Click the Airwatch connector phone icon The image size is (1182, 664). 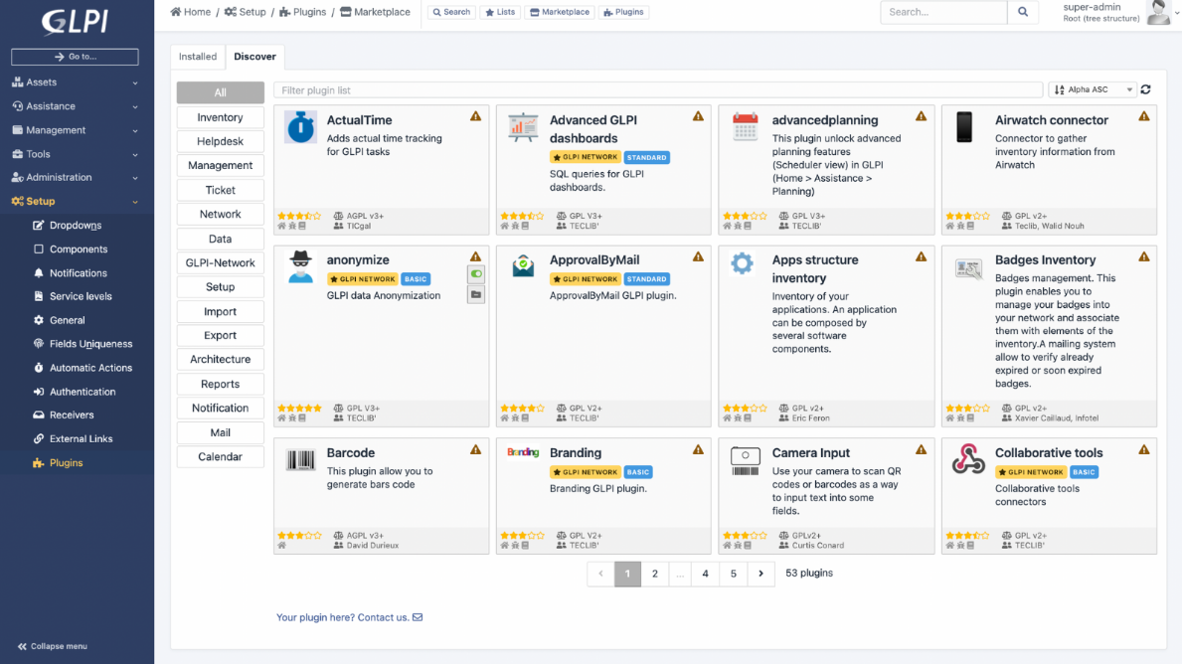click(x=964, y=126)
